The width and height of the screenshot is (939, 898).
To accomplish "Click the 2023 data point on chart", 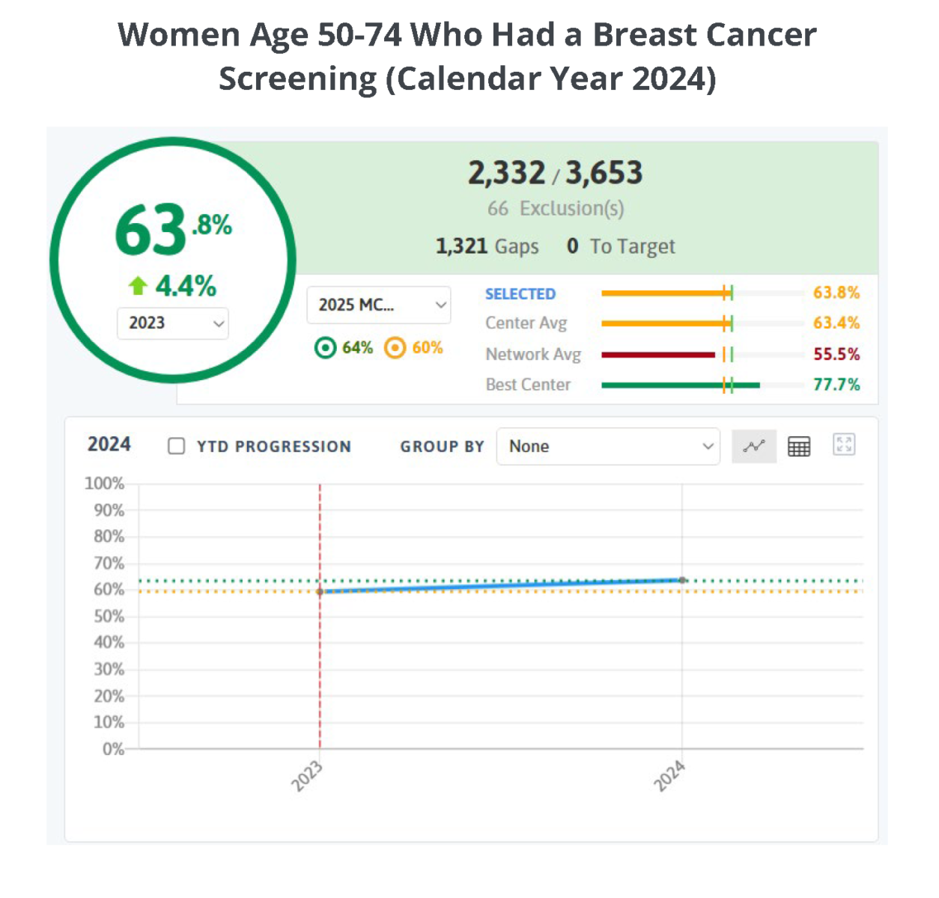I will pyautogui.click(x=320, y=592).
